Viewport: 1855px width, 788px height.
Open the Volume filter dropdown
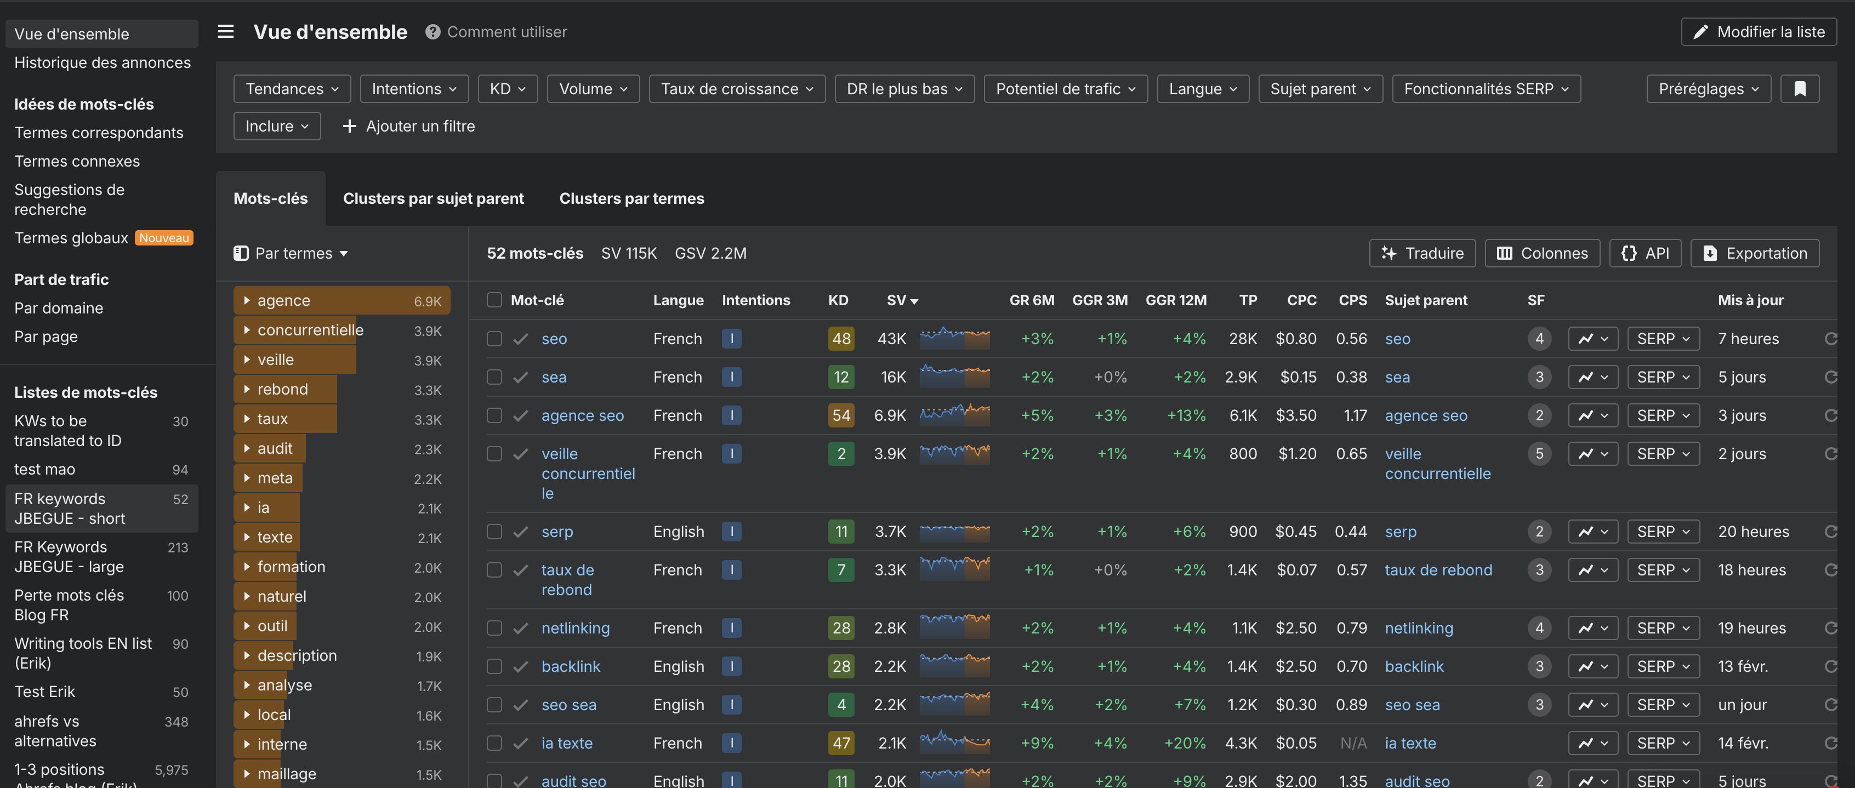tap(593, 89)
